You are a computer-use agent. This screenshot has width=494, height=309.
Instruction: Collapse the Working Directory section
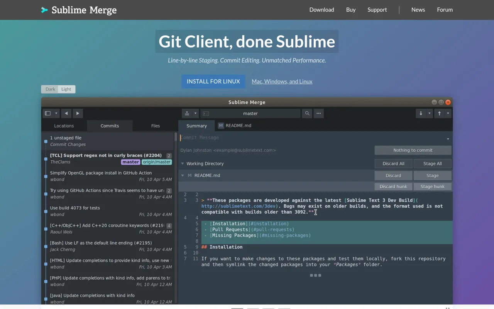click(x=183, y=164)
